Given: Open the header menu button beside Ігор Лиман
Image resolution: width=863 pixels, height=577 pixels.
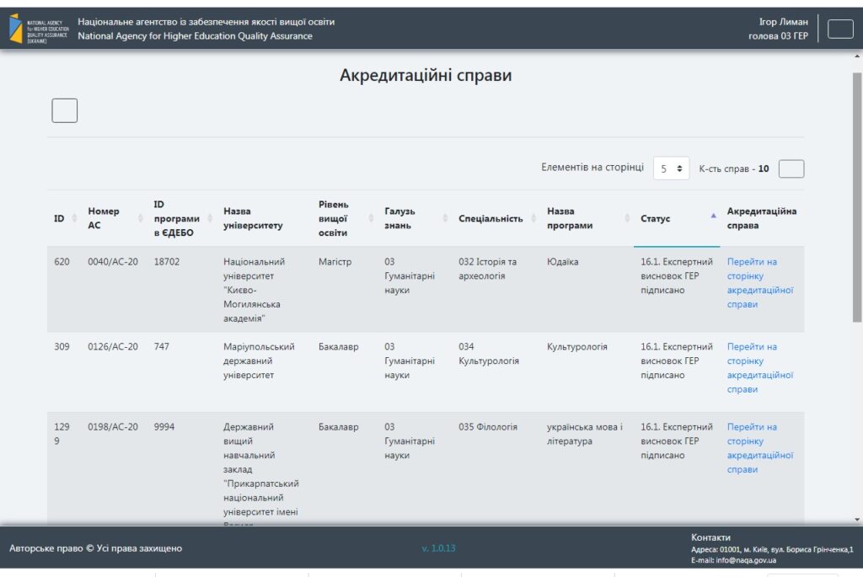Looking at the screenshot, I should point(840,29).
